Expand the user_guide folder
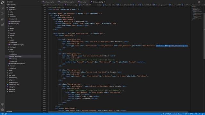Viewport: 205px width, 115px height. [12, 75]
